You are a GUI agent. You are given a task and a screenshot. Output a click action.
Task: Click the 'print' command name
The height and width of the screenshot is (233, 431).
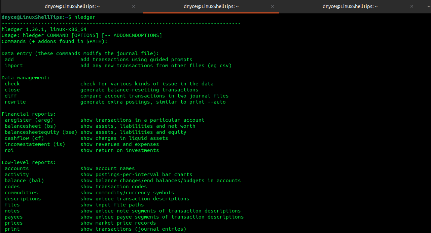pos(12,229)
